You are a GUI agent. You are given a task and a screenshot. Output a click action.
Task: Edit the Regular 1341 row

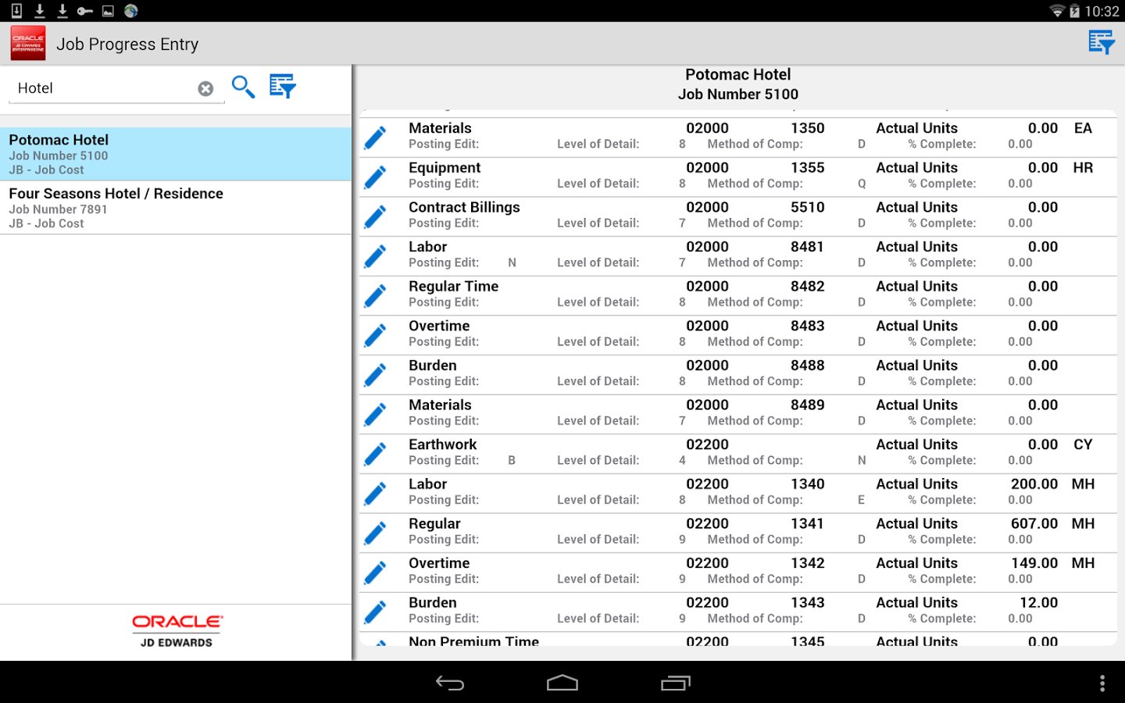tap(375, 533)
